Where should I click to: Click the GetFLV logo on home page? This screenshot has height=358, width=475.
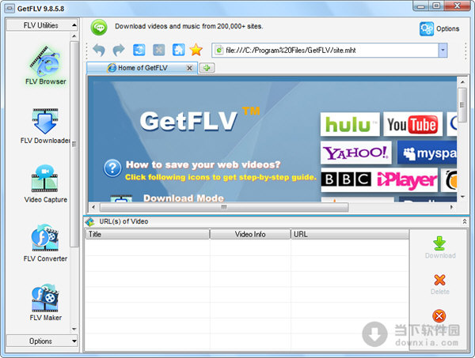click(200, 119)
